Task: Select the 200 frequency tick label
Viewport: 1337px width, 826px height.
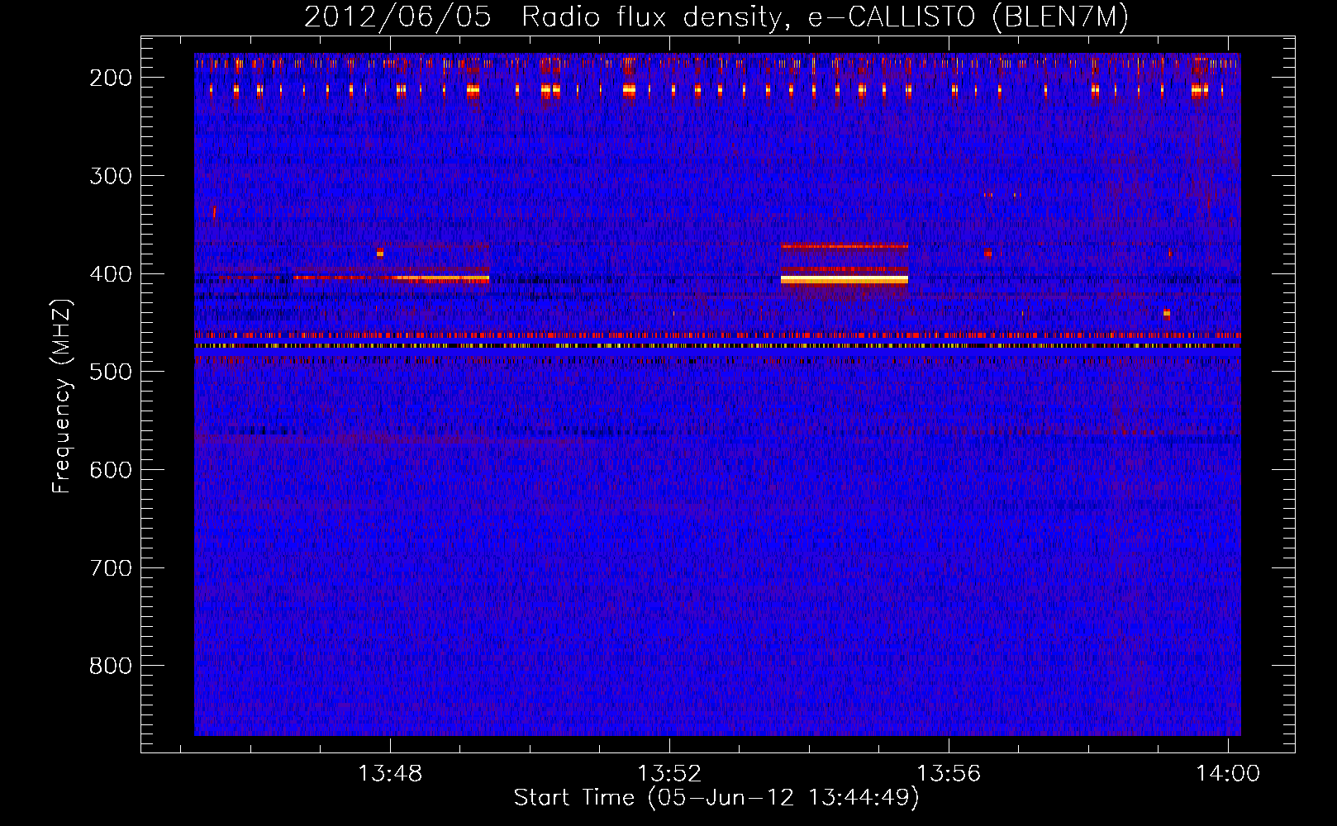Action: point(111,78)
